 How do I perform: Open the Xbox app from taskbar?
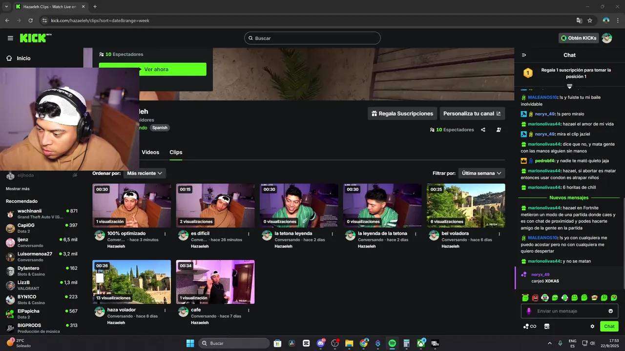(x=421, y=343)
